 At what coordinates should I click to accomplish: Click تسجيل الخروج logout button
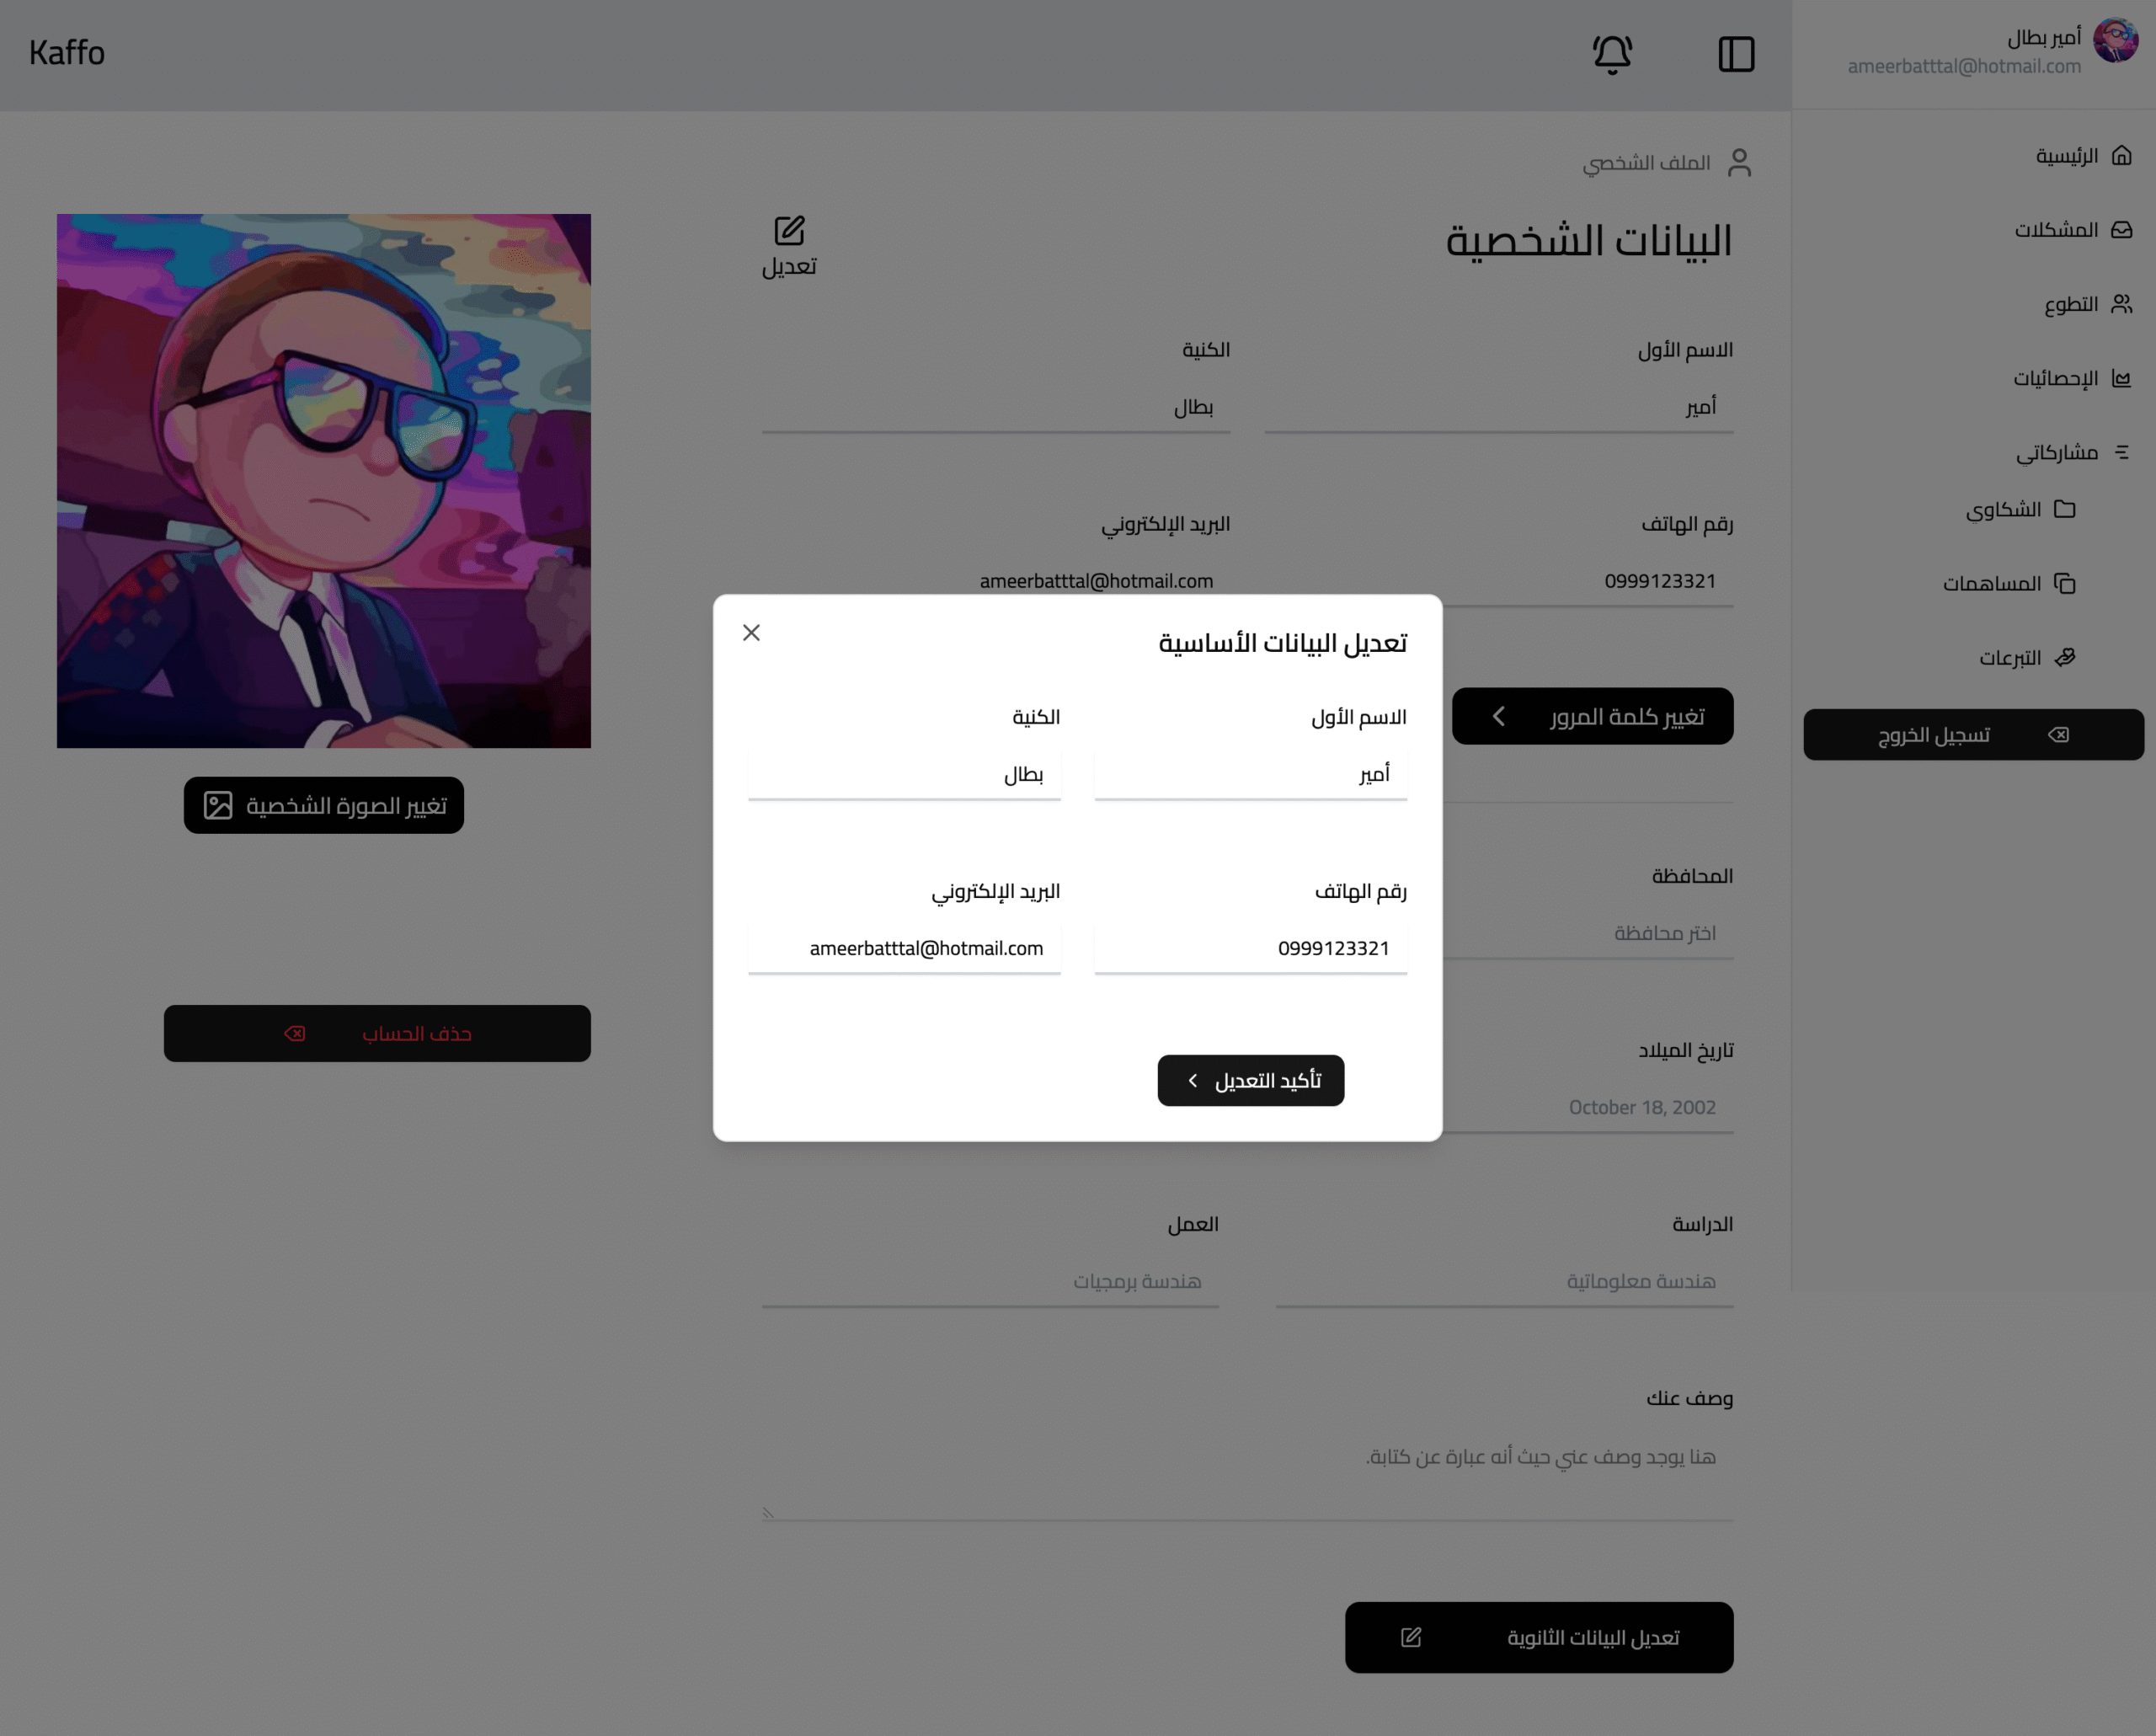tap(1973, 735)
